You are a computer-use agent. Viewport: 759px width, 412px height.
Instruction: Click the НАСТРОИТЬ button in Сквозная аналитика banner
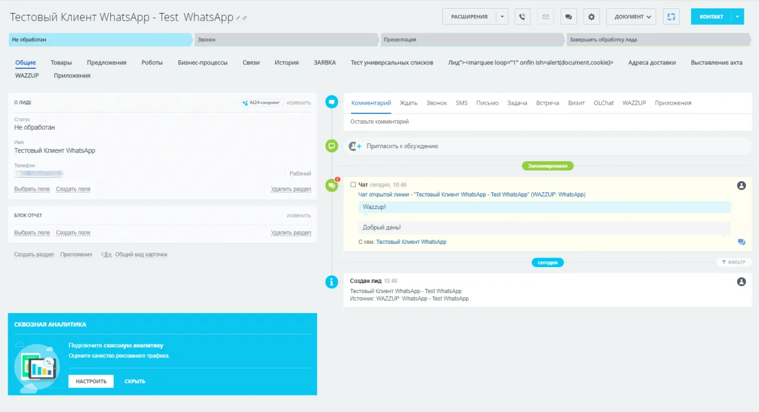click(91, 381)
